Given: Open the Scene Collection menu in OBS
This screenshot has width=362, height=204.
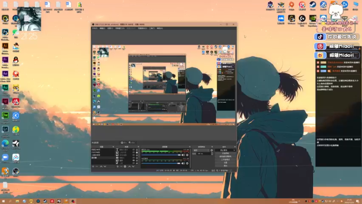Looking at the screenshot, I should (x=142, y=28).
